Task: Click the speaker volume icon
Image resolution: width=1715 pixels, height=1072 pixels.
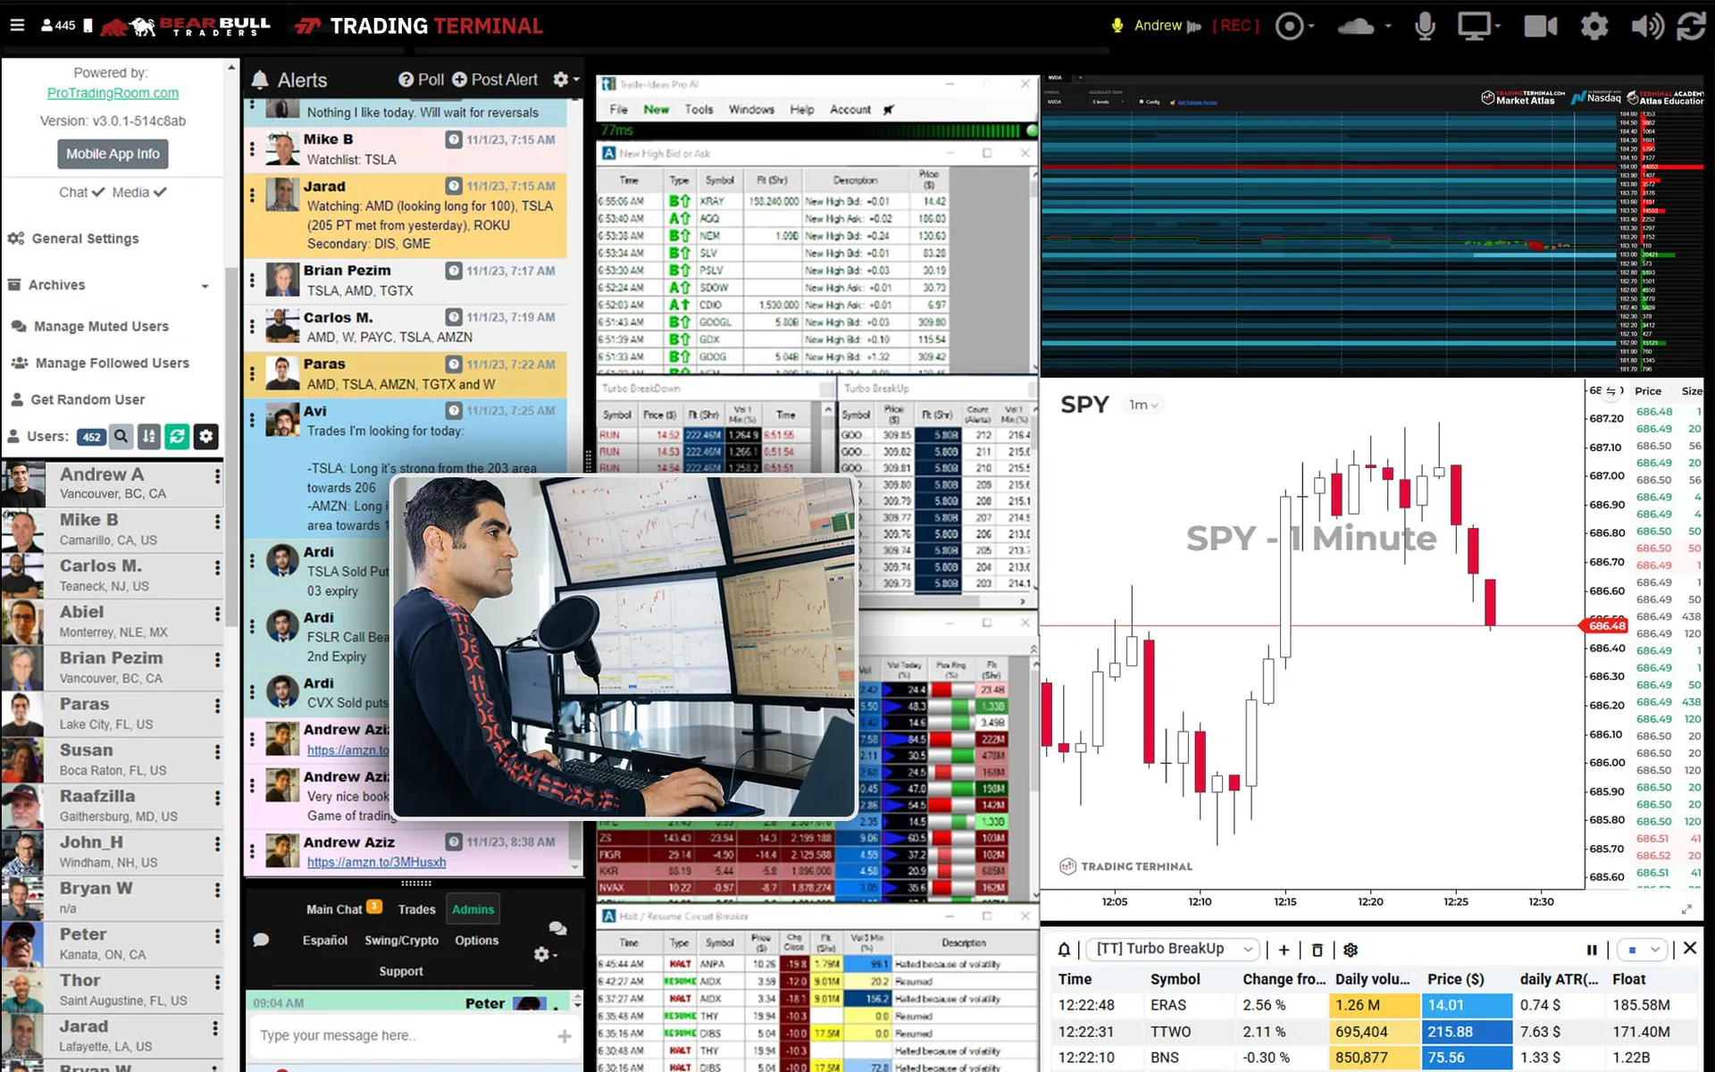Action: click(1646, 26)
